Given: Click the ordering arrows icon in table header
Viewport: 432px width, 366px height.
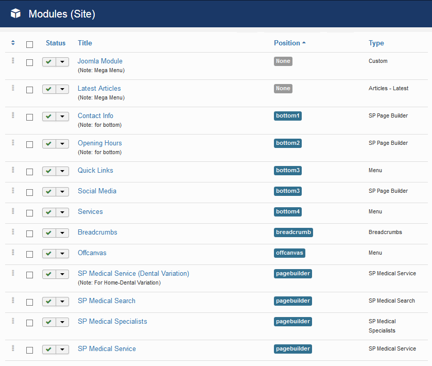Looking at the screenshot, I should 12,43.
